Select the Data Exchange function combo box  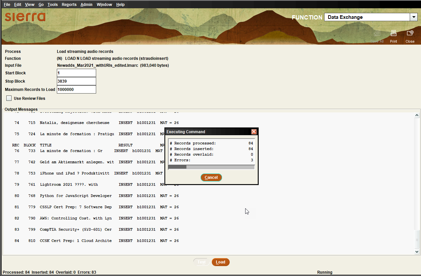(x=371, y=17)
